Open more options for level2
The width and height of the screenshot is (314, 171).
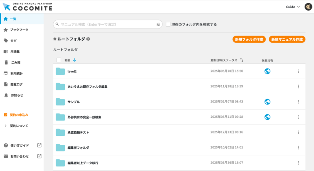298,71
